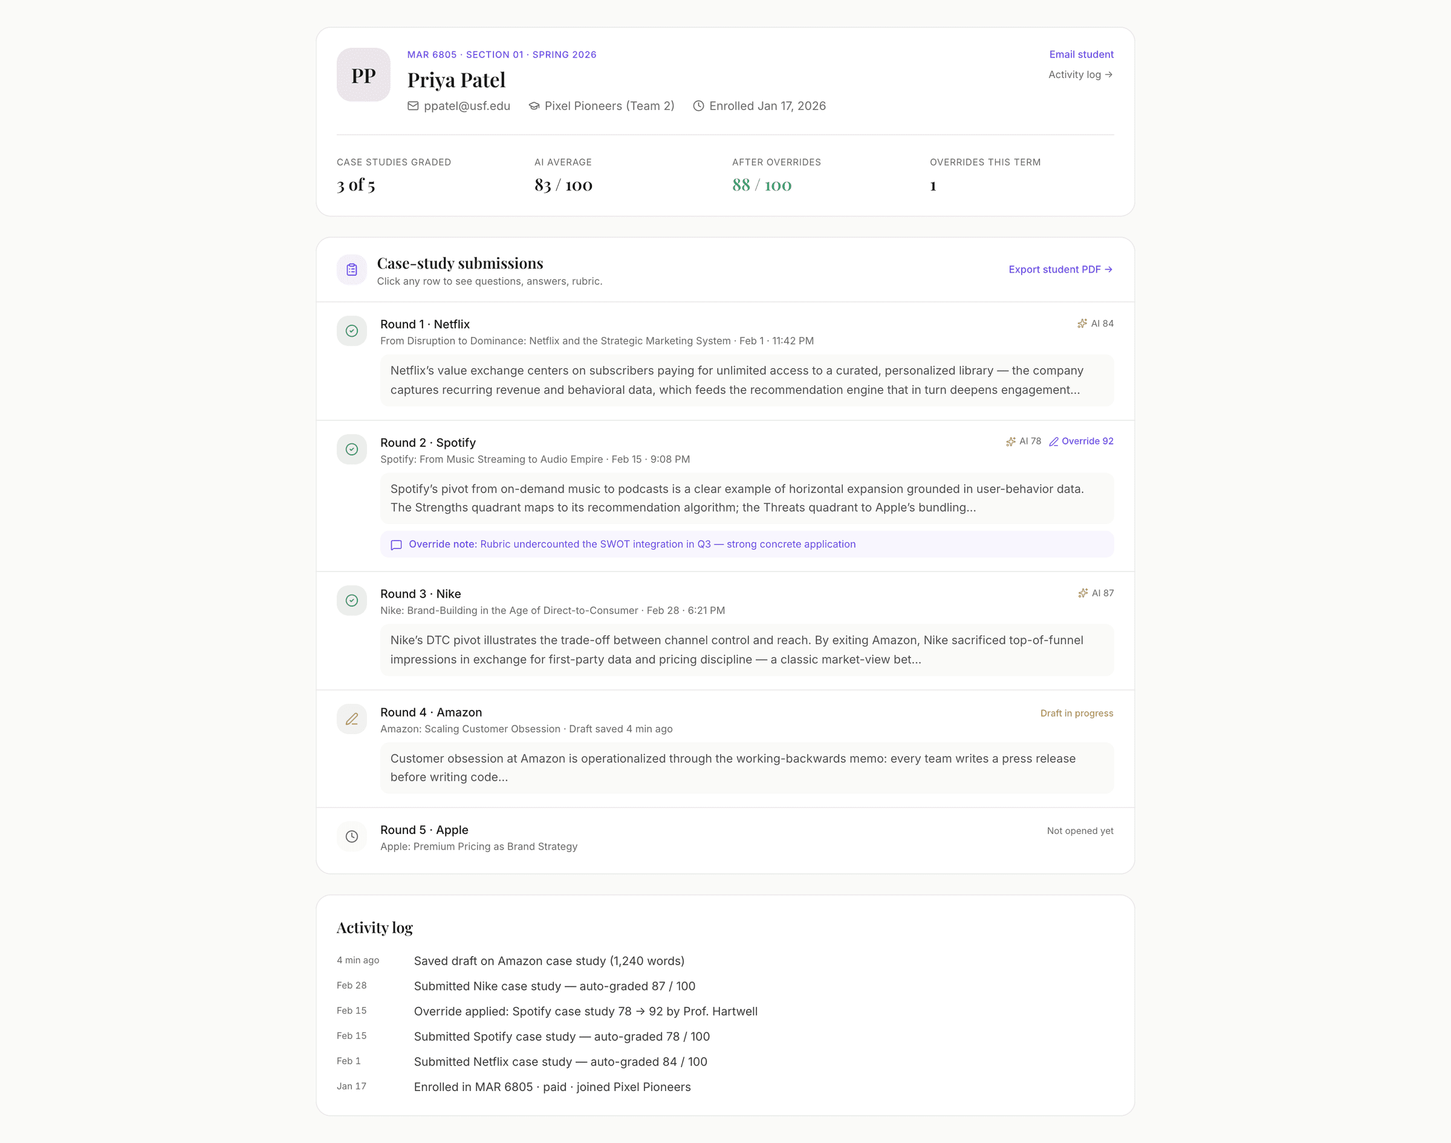Click the comment icon in the override note
The image size is (1451, 1143).
tap(396, 545)
